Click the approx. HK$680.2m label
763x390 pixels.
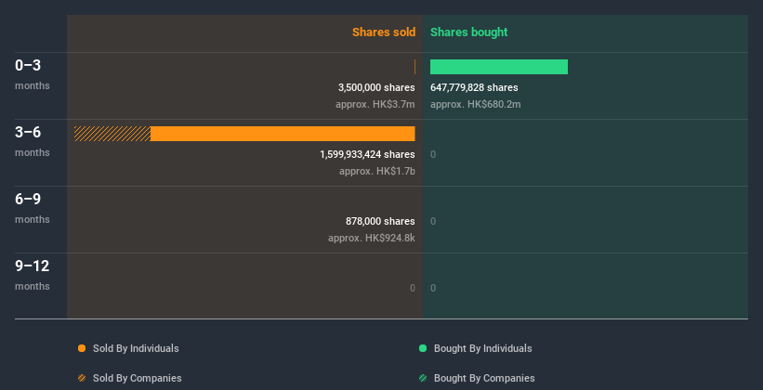tap(476, 104)
